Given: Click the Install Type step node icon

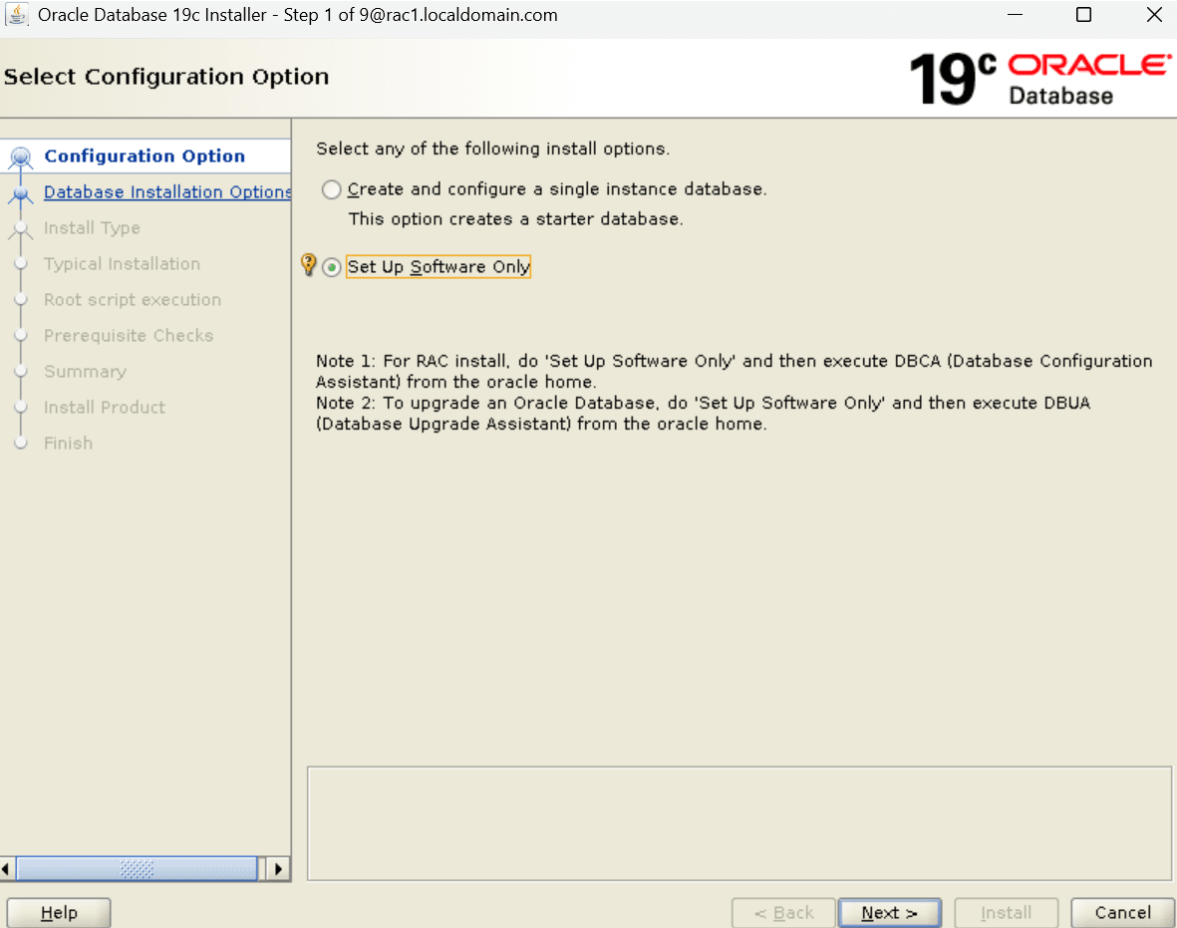Looking at the screenshot, I should [x=21, y=229].
